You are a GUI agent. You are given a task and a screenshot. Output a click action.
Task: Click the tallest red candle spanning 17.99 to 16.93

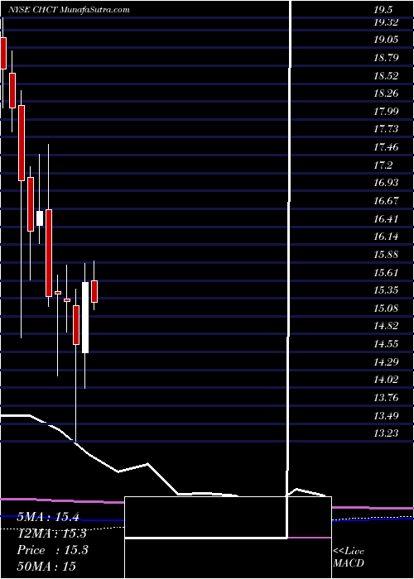22,143
